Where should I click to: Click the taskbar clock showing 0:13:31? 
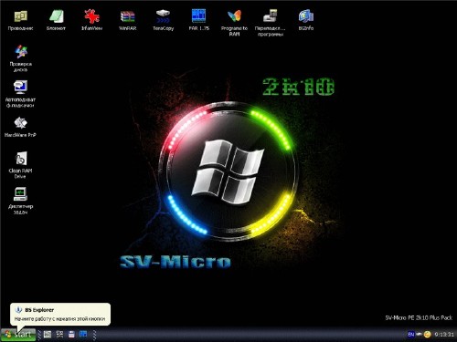coord(444,335)
